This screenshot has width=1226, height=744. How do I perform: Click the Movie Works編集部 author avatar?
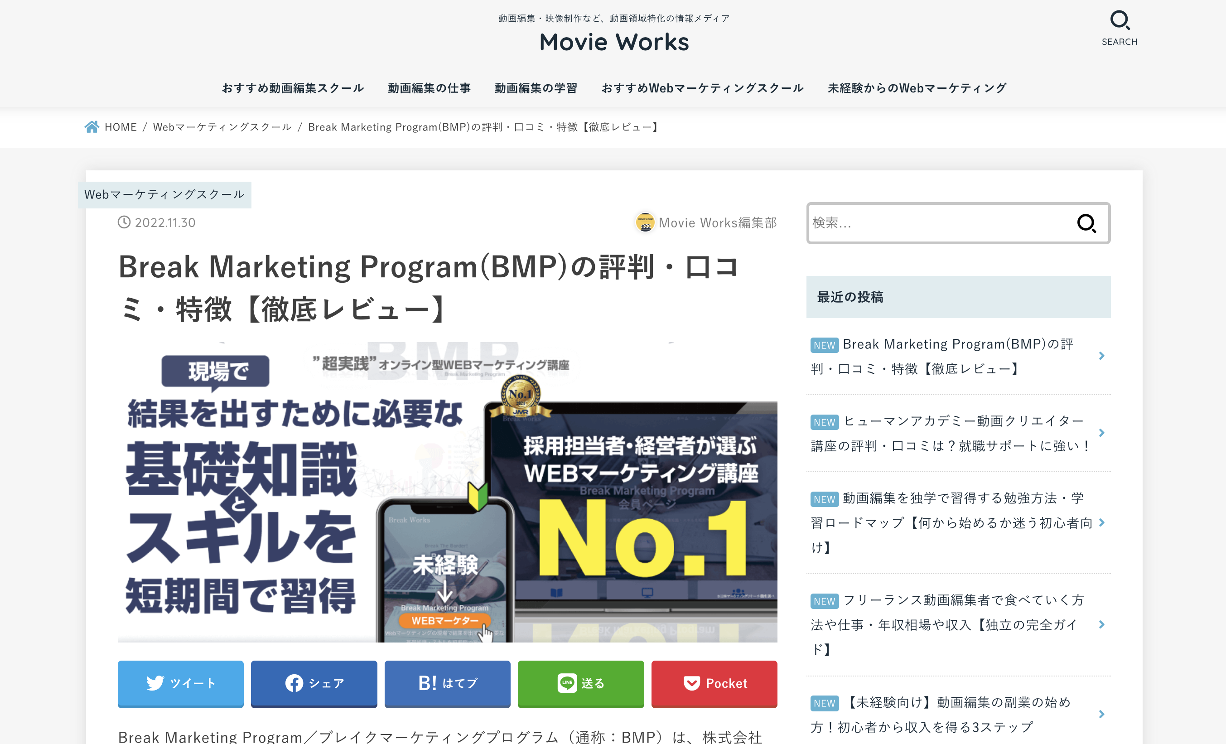[645, 222]
